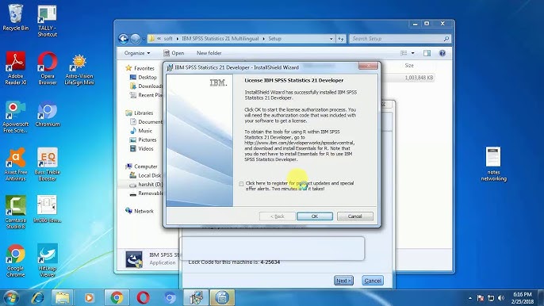Open the change view options dropdown arrow
Image resolution: width=544 pixels, height=306 pixels.
tap(413, 53)
